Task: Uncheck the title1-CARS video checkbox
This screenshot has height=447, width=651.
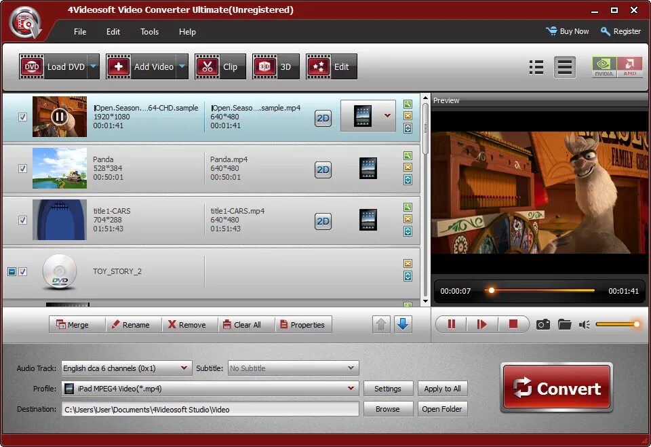Action: (23, 220)
